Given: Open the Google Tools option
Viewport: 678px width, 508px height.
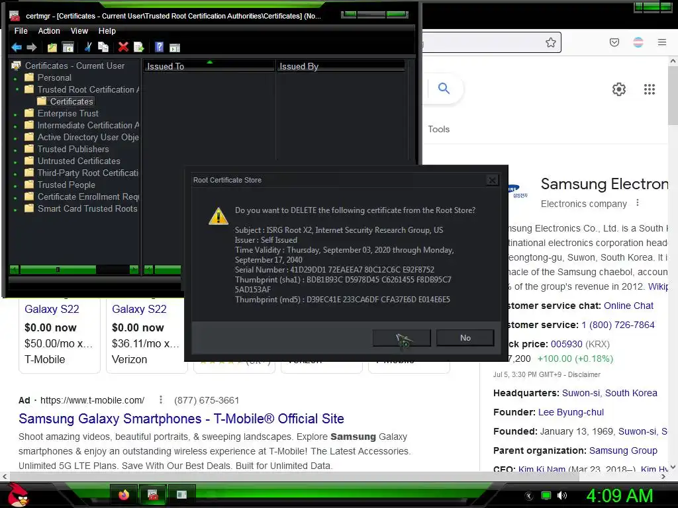Looking at the screenshot, I should (438, 129).
